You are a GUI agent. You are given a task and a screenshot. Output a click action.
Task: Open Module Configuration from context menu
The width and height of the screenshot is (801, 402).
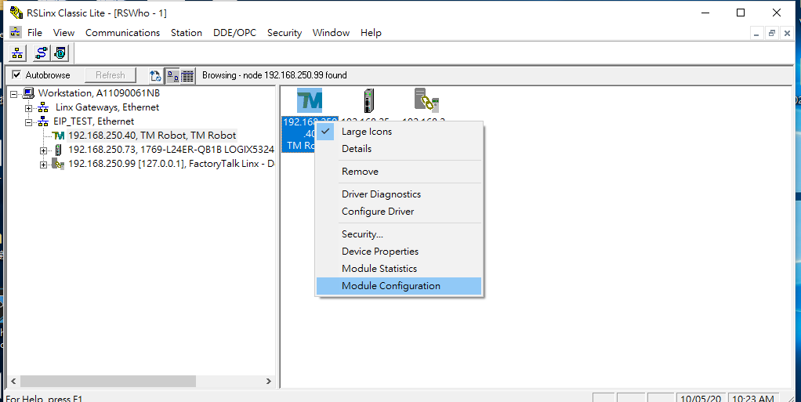[399, 286]
